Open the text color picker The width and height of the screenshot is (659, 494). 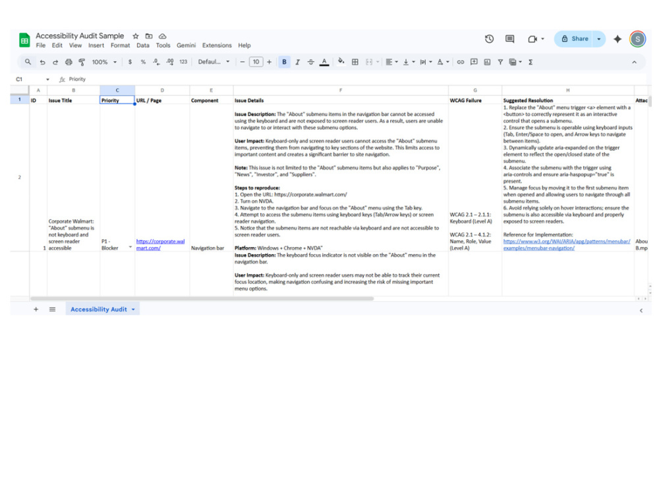(x=324, y=62)
